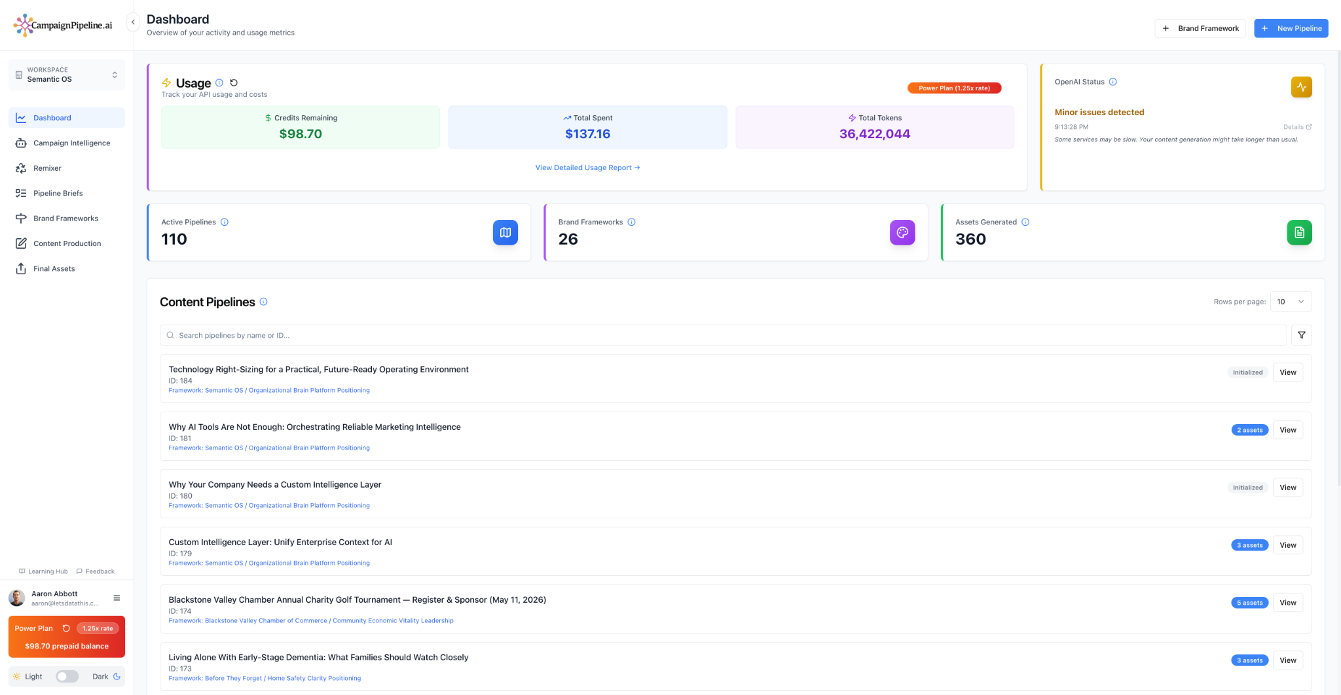Image resolution: width=1341 pixels, height=695 pixels.
Task: Click the green document icon for Assets Generated
Action: 1299,232
